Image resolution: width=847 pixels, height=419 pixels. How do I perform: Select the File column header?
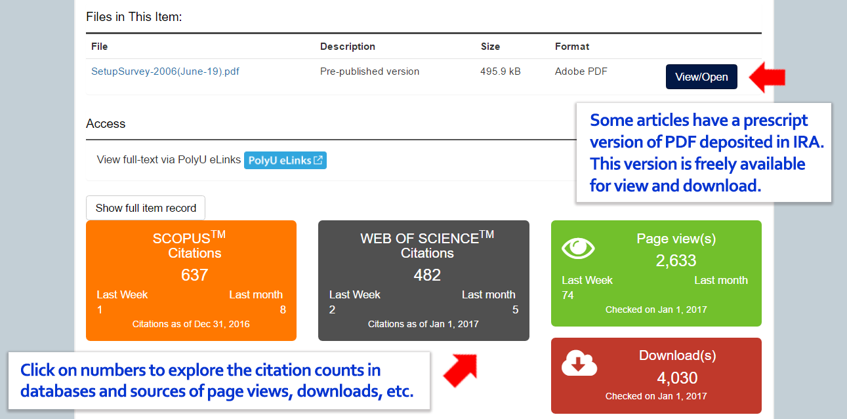tap(100, 47)
